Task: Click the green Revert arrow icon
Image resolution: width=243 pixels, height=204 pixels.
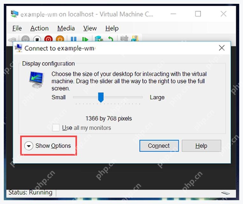Action: click(111, 39)
